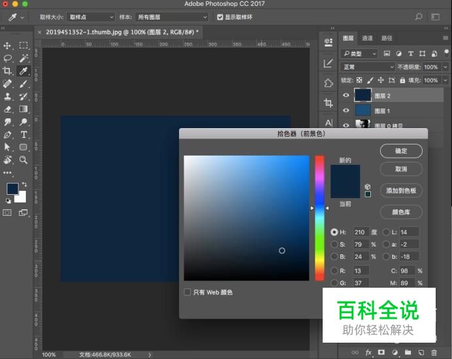Switch to the 路径 tab
Viewport: 452px width, 359px height.
(x=387, y=38)
